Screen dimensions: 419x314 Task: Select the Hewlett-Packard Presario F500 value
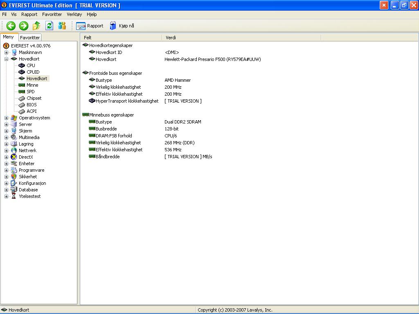click(213, 59)
